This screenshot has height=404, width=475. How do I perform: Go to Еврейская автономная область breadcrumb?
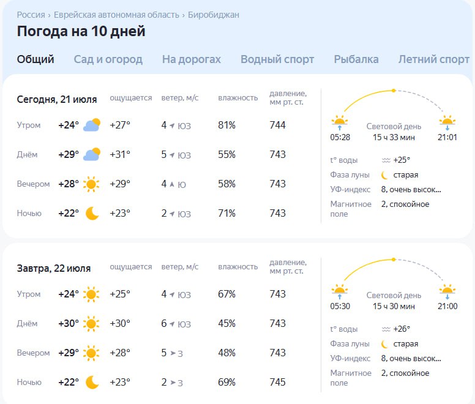(116, 15)
